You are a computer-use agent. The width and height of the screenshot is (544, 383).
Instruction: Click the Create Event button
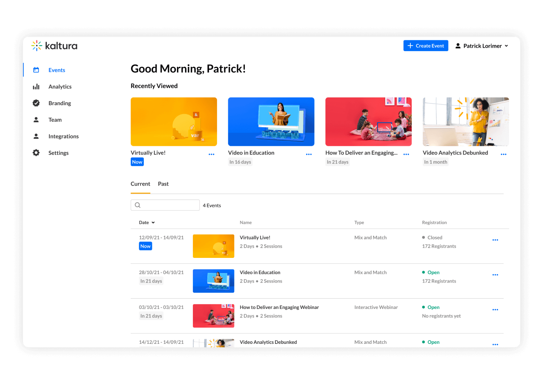pyautogui.click(x=426, y=46)
